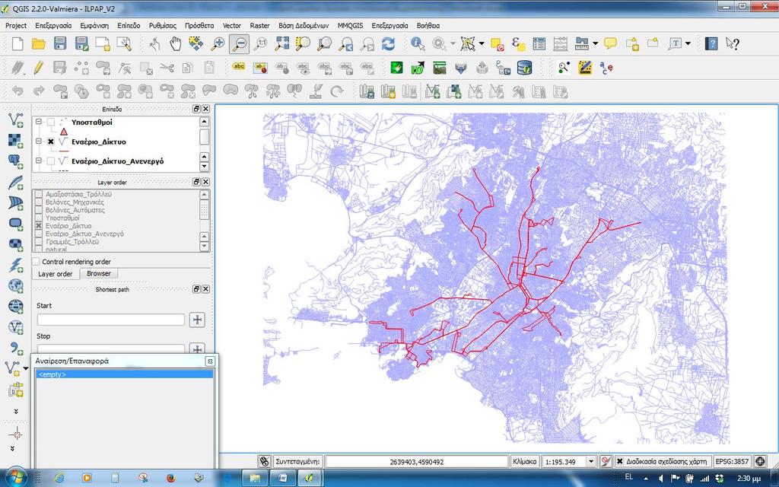This screenshot has width=779, height=487.
Task: Refresh the map canvas
Action: coord(388,43)
